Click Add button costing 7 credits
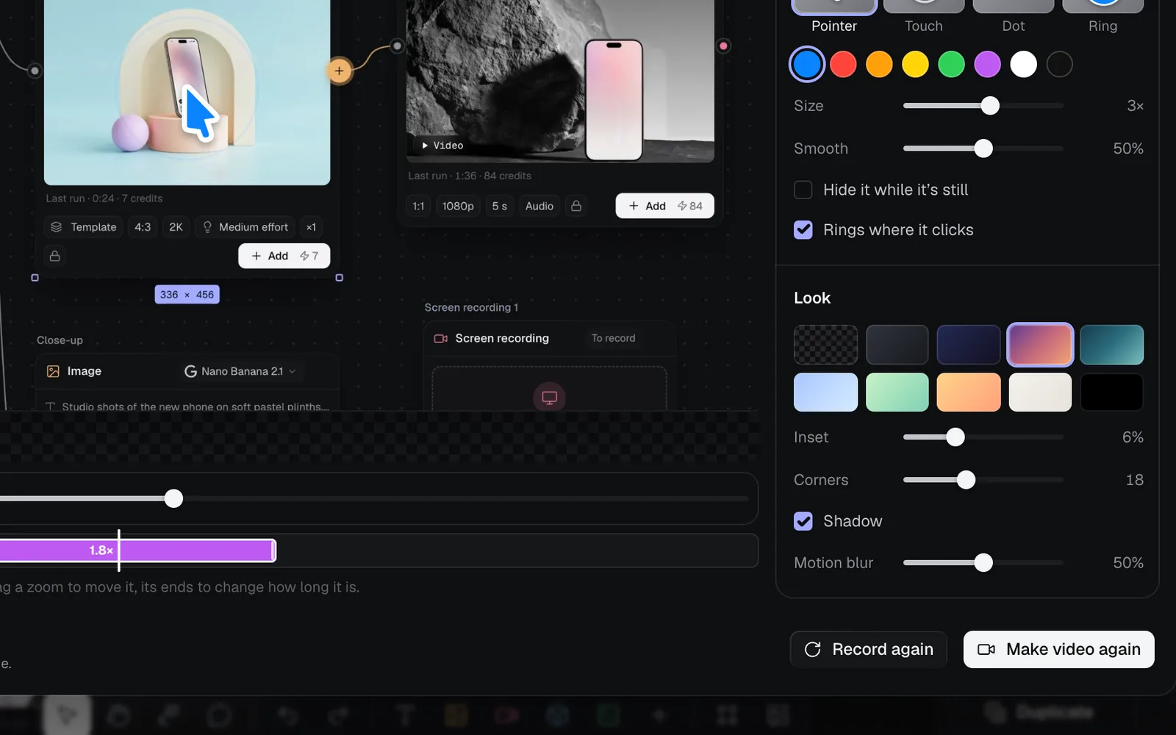 [x=284, y=256]
